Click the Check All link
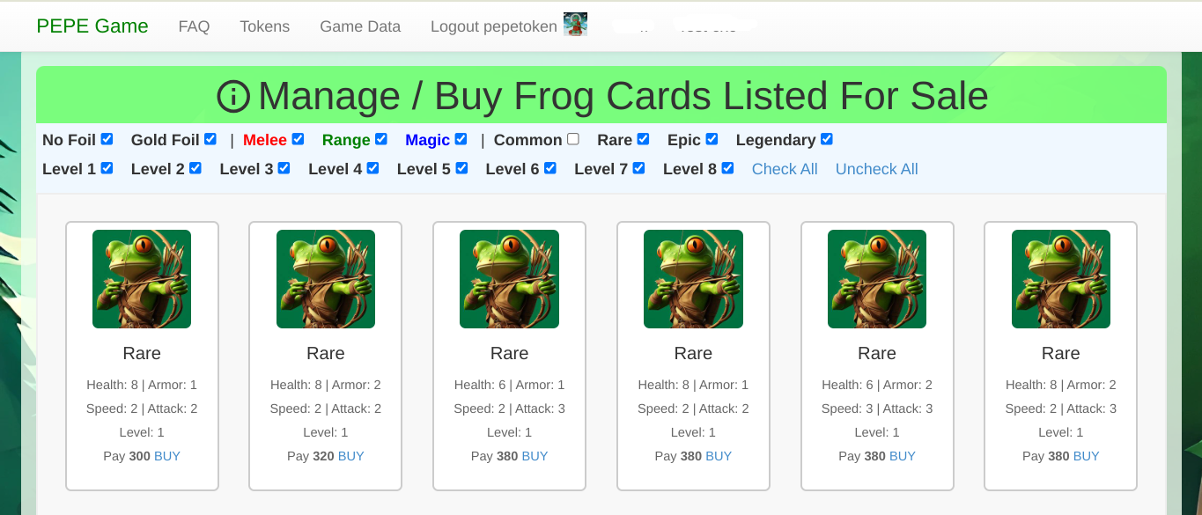 click(785, 169)
